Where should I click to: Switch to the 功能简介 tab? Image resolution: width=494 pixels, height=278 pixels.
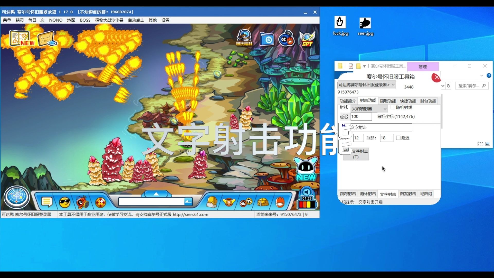[348, 101]
